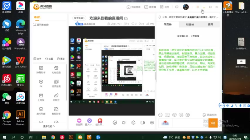Open taskbar volume control
This screenshot has height=140, width=250.
point(220,137)
